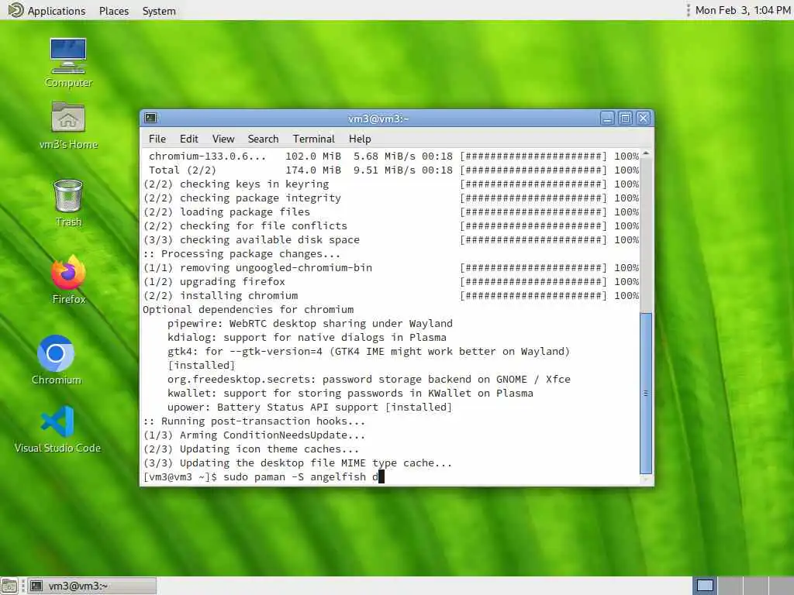Click the terminal window title text
Viewport: 794px width, 595px height.
[x=378, y=119]
